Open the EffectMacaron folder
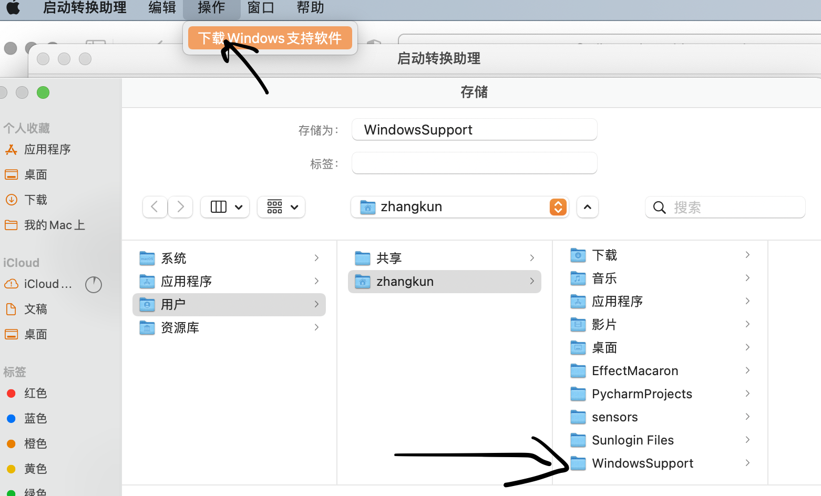Viewport: 821px width, 496px height. click(x=660, y=370)
